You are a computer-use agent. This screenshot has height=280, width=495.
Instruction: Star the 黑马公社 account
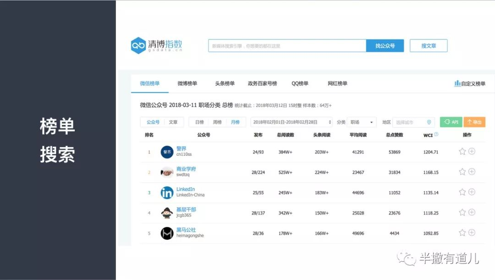[x=462, y=233]
